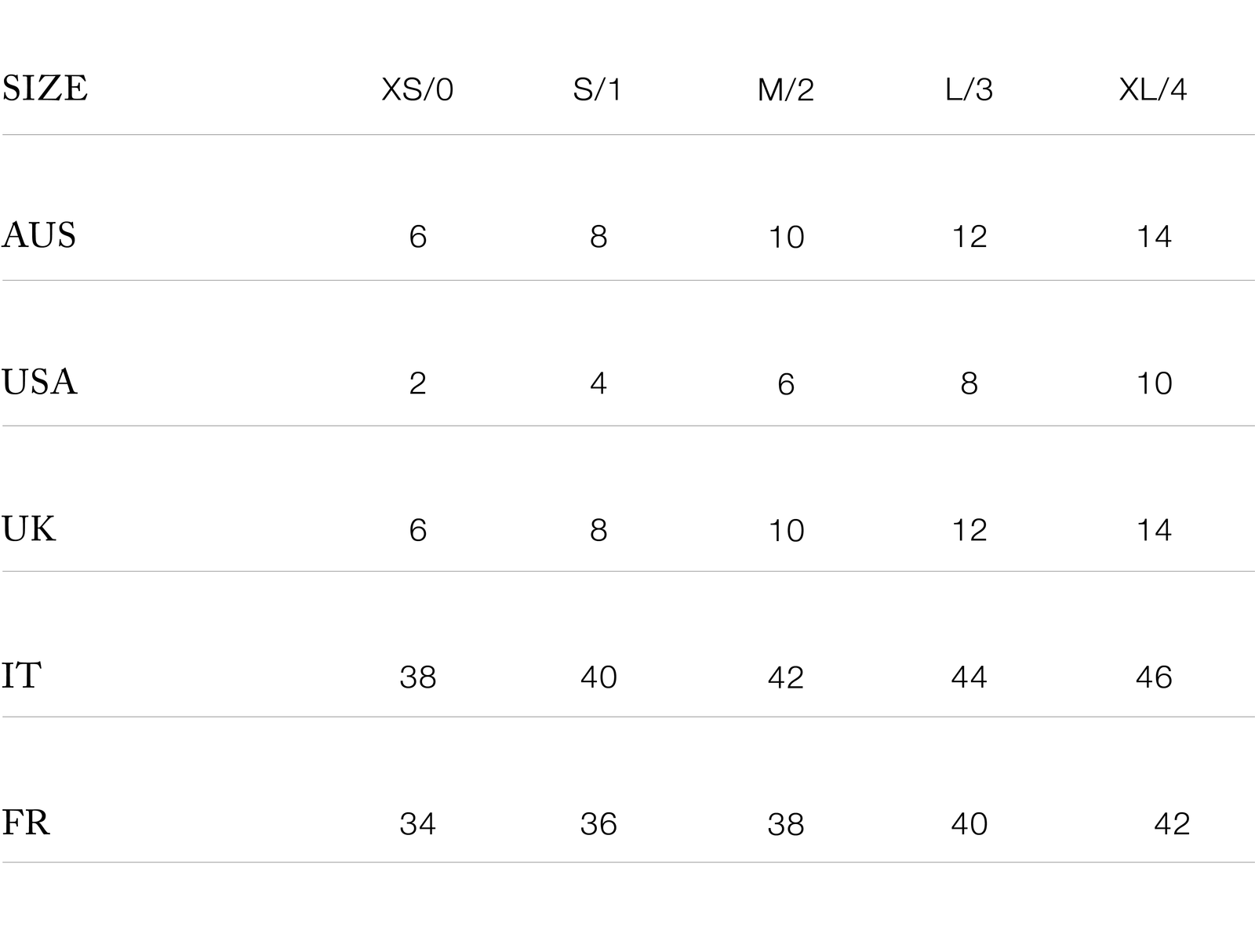Click FR size 42 under XL/4
Viewport: 1255px width, 937px height.
tap(1172, 823)
